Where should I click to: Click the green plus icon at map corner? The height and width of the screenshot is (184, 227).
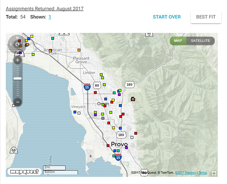pos(214,173)
